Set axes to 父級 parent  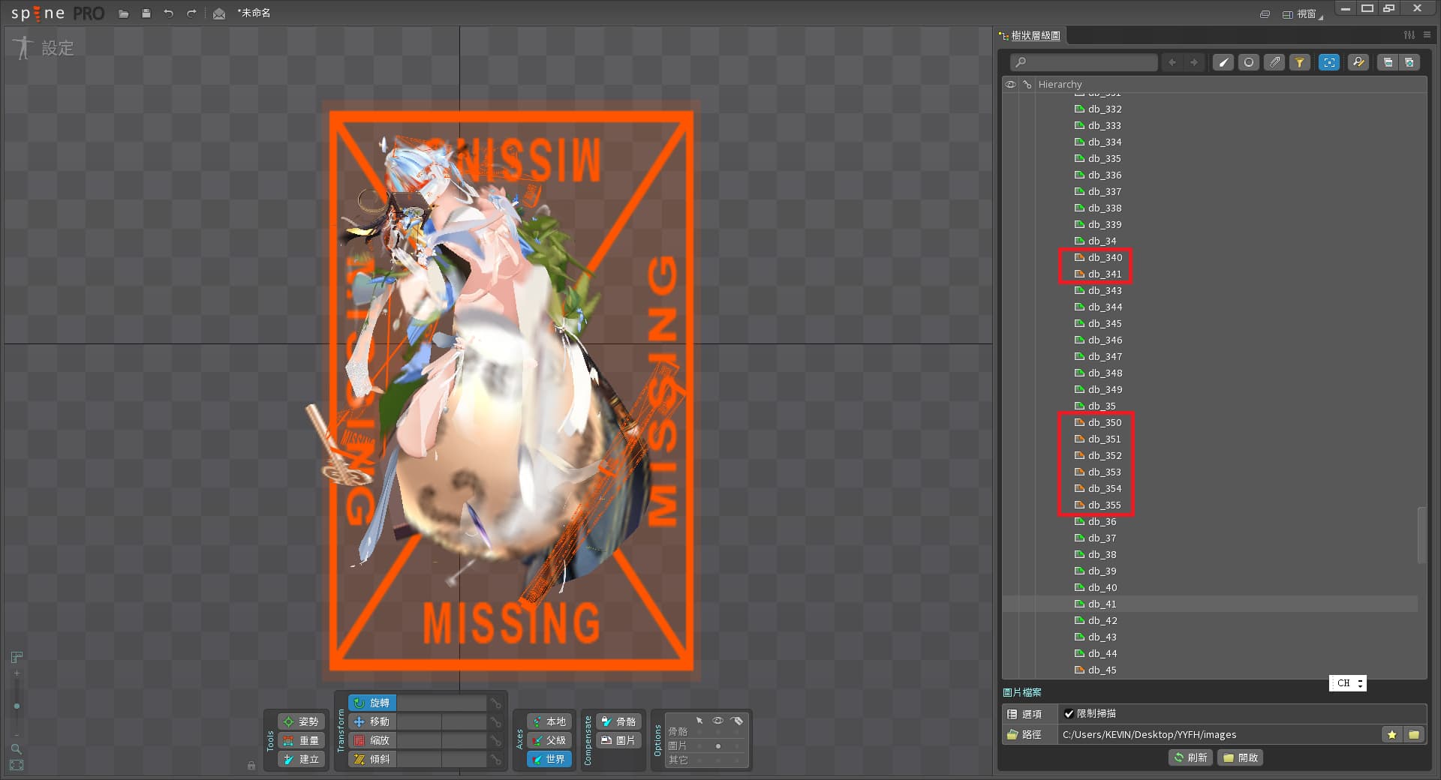tap(549, 740)
